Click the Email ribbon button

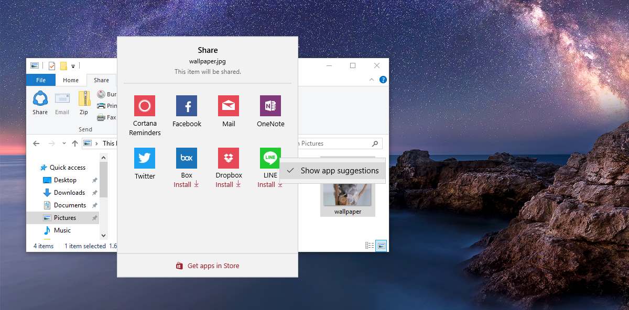[62, 103]
